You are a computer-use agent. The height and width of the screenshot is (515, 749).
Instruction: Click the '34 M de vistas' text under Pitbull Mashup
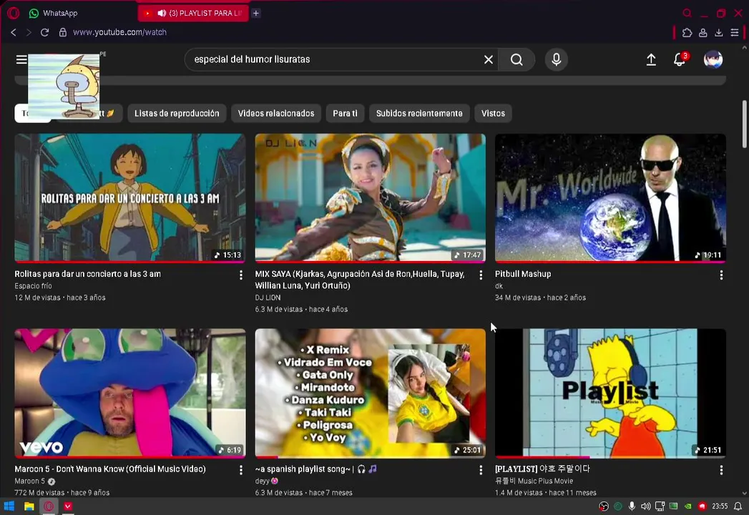(x=518, y=297)
